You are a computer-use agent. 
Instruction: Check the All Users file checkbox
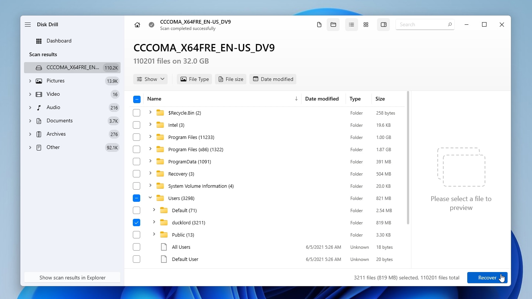(137, 247)
